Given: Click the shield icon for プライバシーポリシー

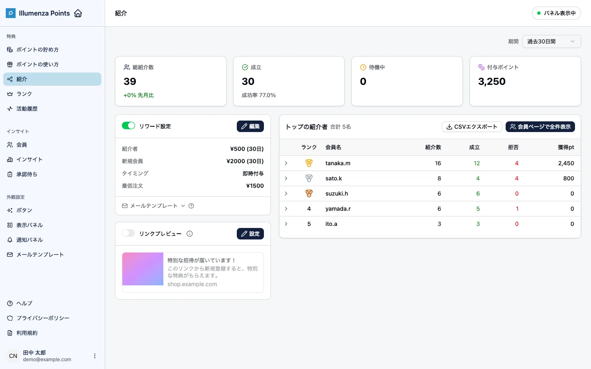Looking at the screenshot, I should pos(10,318).
